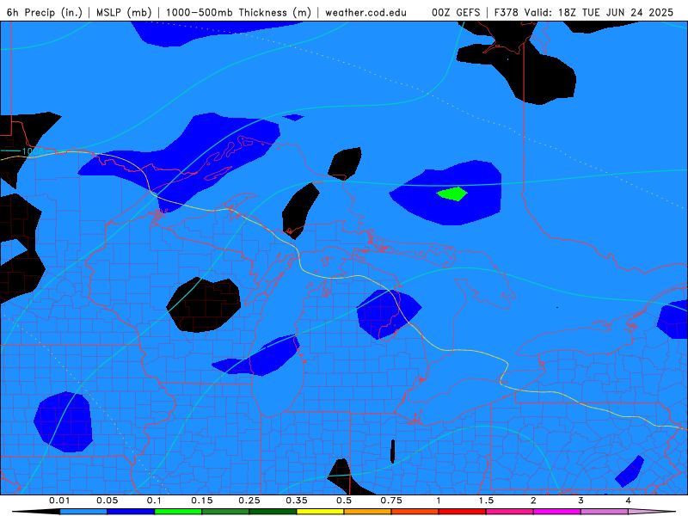The height and width of the screenshot is (516, 688).
Task: Click the orange 0.5 inch colorbar segment
Action: 368,512
